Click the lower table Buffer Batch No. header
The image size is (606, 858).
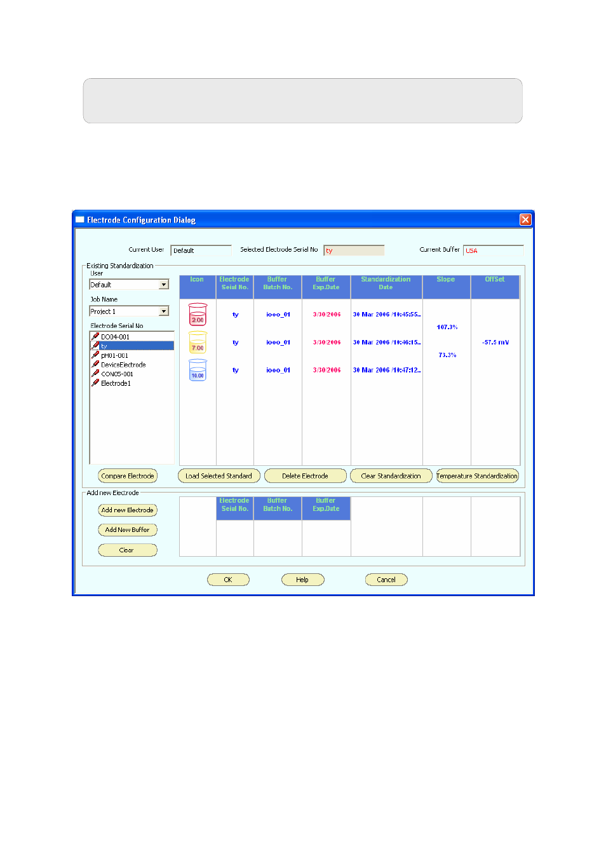pos(278,508)
